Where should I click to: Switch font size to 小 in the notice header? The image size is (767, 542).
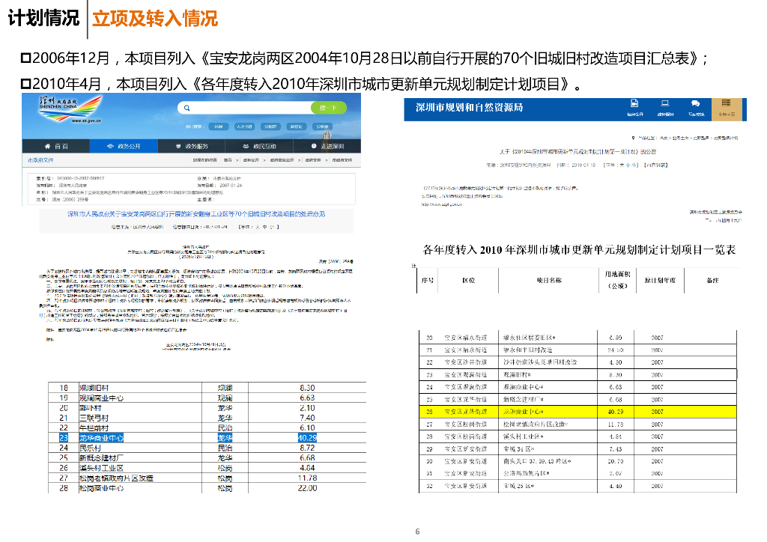(634, 165)
